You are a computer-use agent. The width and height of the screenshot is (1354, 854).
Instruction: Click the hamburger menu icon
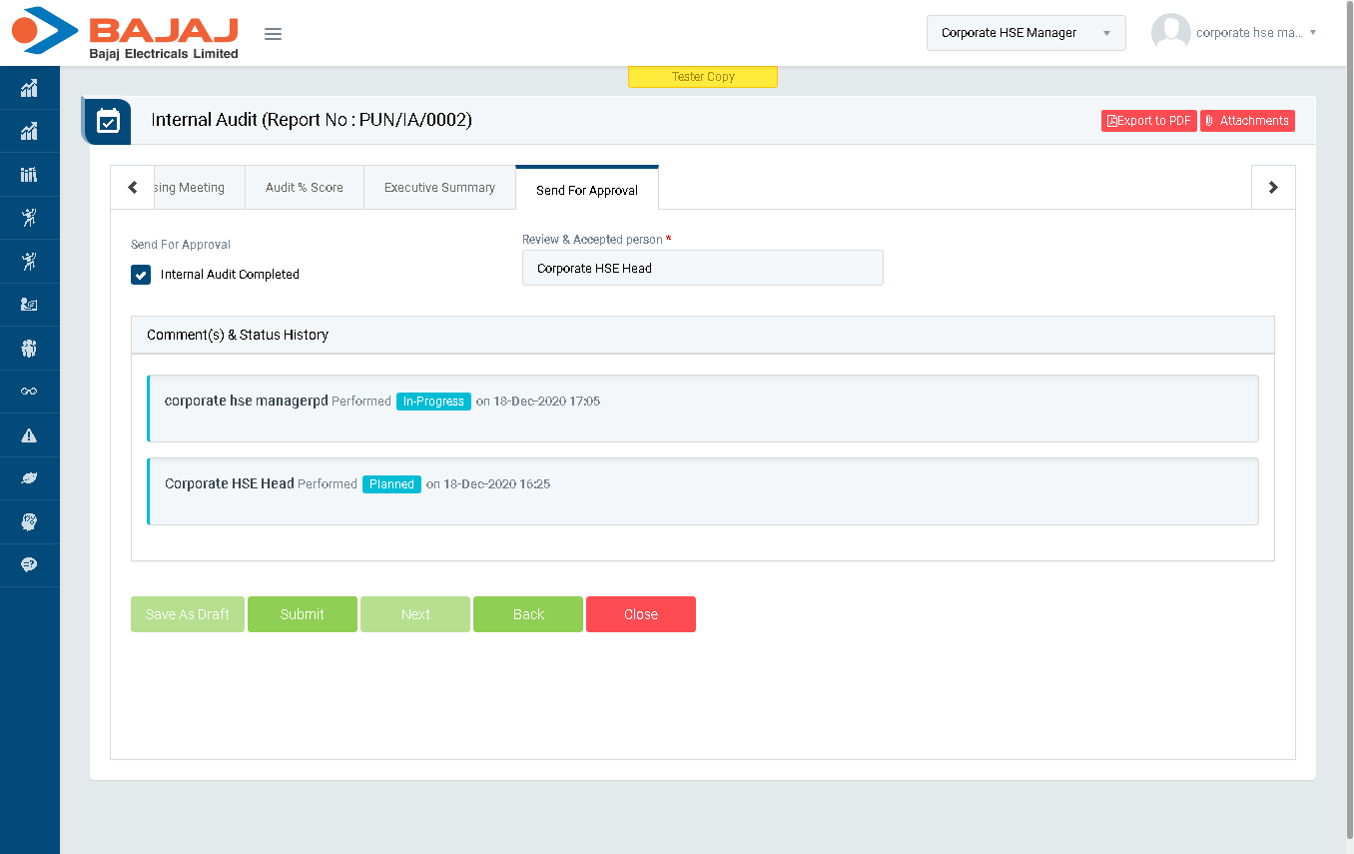[x=273, y=34]
